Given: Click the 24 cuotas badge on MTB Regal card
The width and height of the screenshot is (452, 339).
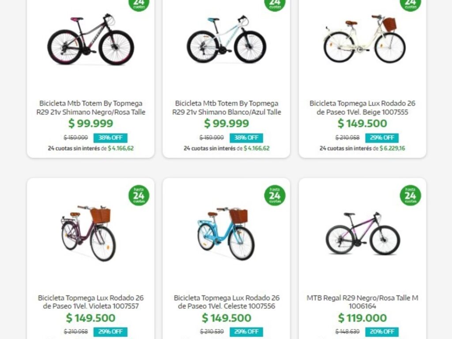Looking at the screenshot, I should [410, 195].
